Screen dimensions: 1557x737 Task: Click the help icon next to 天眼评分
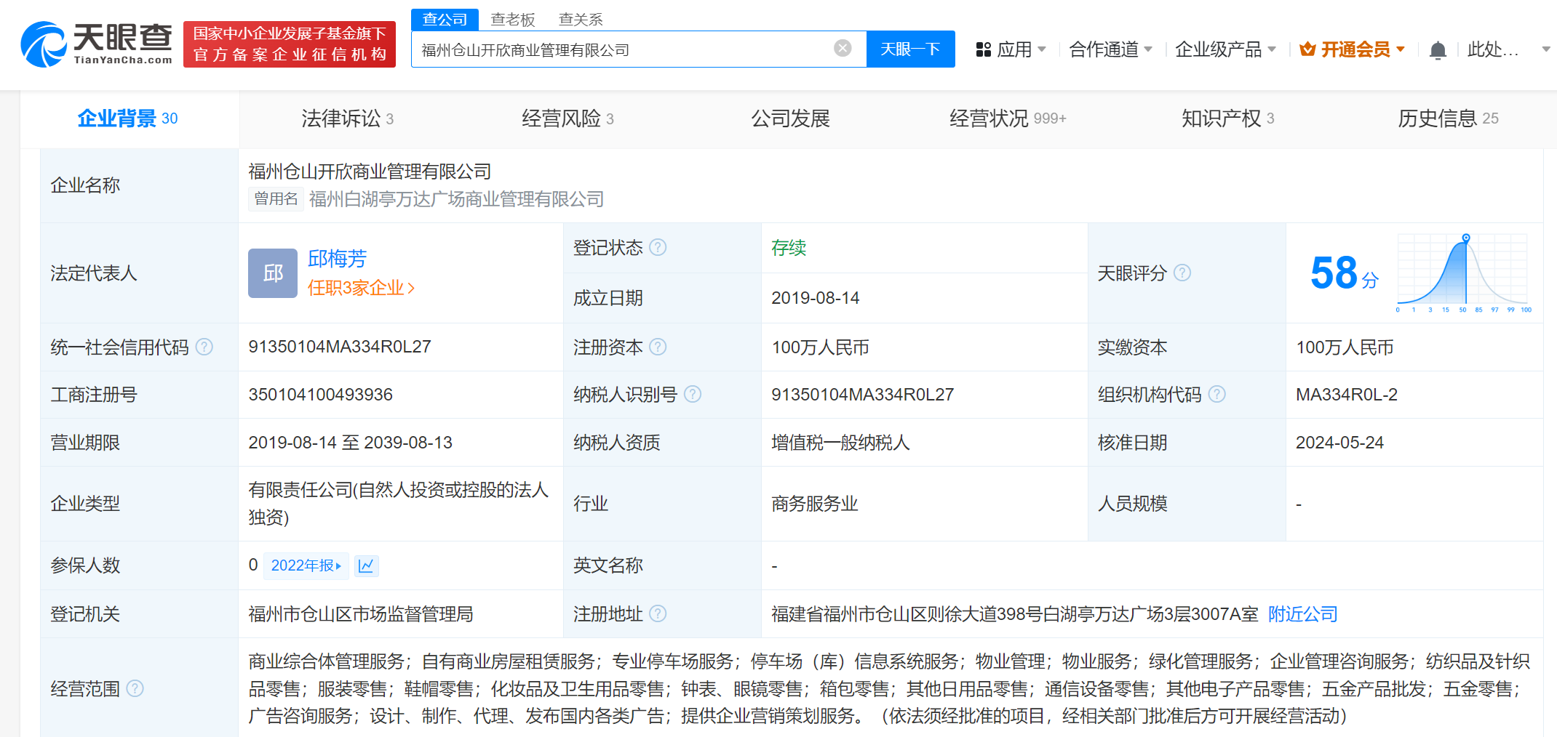tap(1183, 273)
